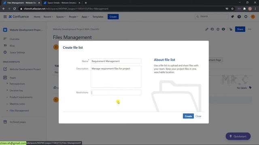Click the Create button in top navigation
Screen dimensions: 259x145
tap(113, 17)
